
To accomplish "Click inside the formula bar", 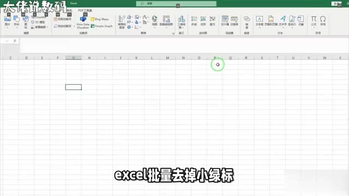I will pyautogui.click(x=184, y=45).
